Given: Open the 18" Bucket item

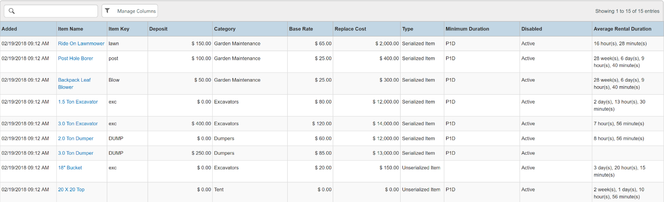Looking at the screenshot, I should click(70, 168).
